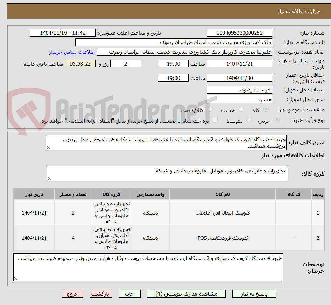
Task: Click the شهر محل تحویل field مشهد
Action: pyautogui.click(x=239, y=99)
